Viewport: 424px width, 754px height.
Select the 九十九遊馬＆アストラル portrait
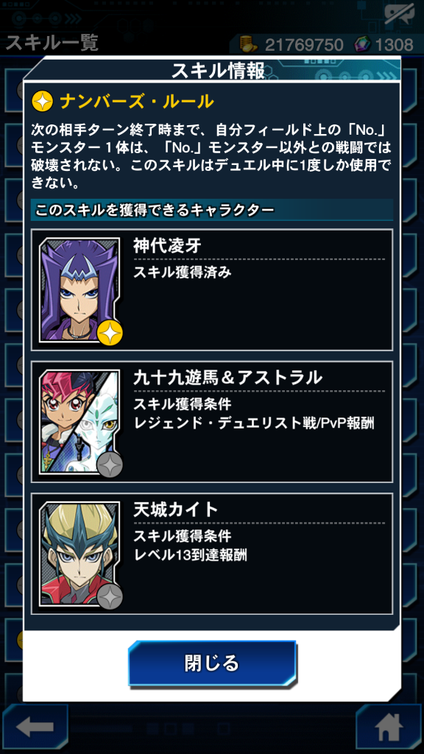coord(79,421)
